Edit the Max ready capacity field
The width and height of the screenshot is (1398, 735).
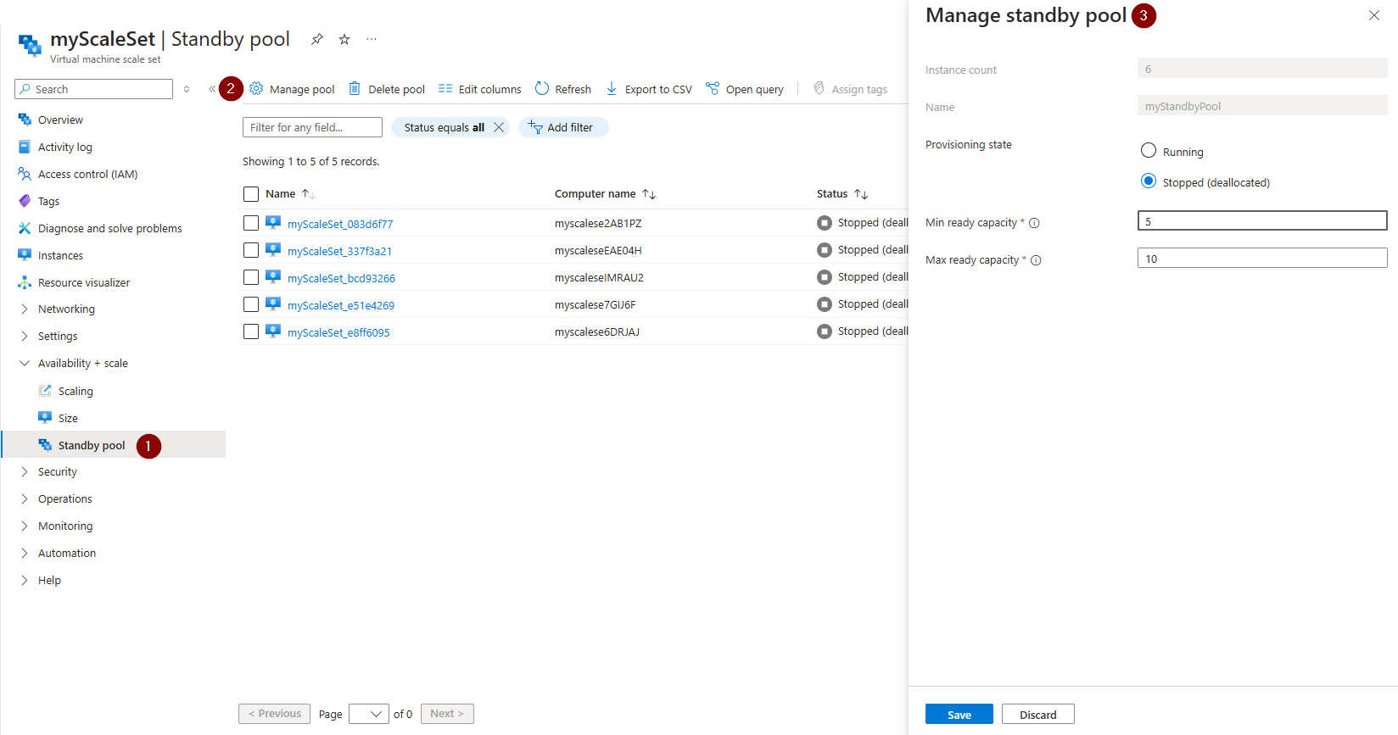pos(1262,259)
